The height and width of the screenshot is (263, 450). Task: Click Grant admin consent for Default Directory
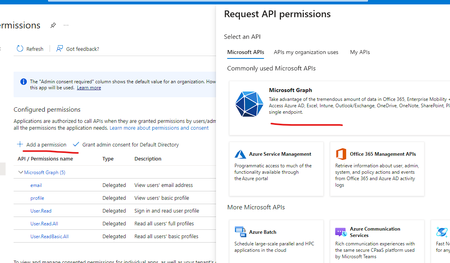[x=126, y=145]
